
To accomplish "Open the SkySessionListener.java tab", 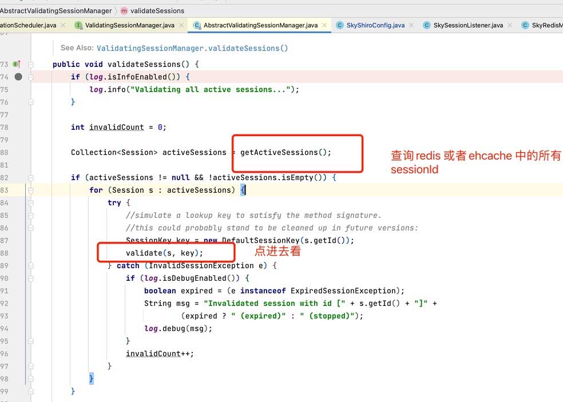I will click(x=468, y=25).
